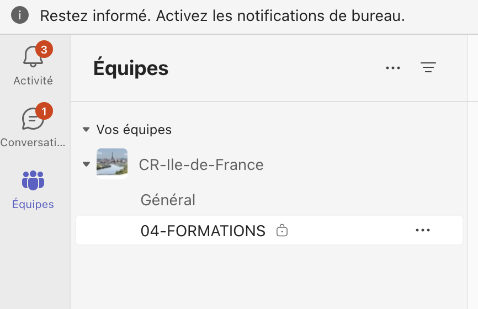Click the lock icon beside 04-FORMATIONS
Screen dimensions: 478x309
[x=282, y=231]
